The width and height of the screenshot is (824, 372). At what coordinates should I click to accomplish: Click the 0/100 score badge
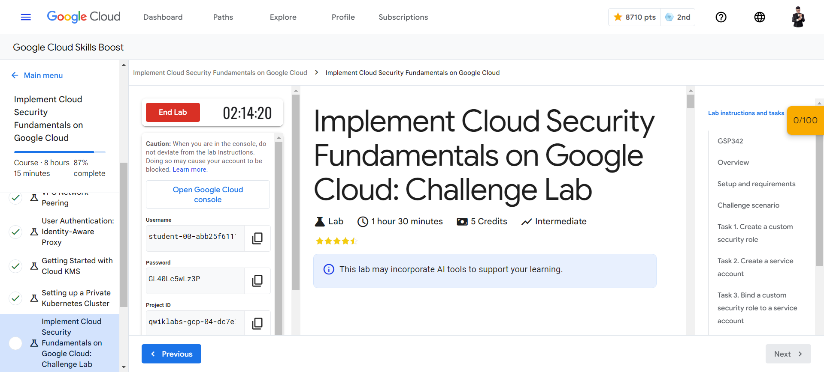click(x=805, y=120)
